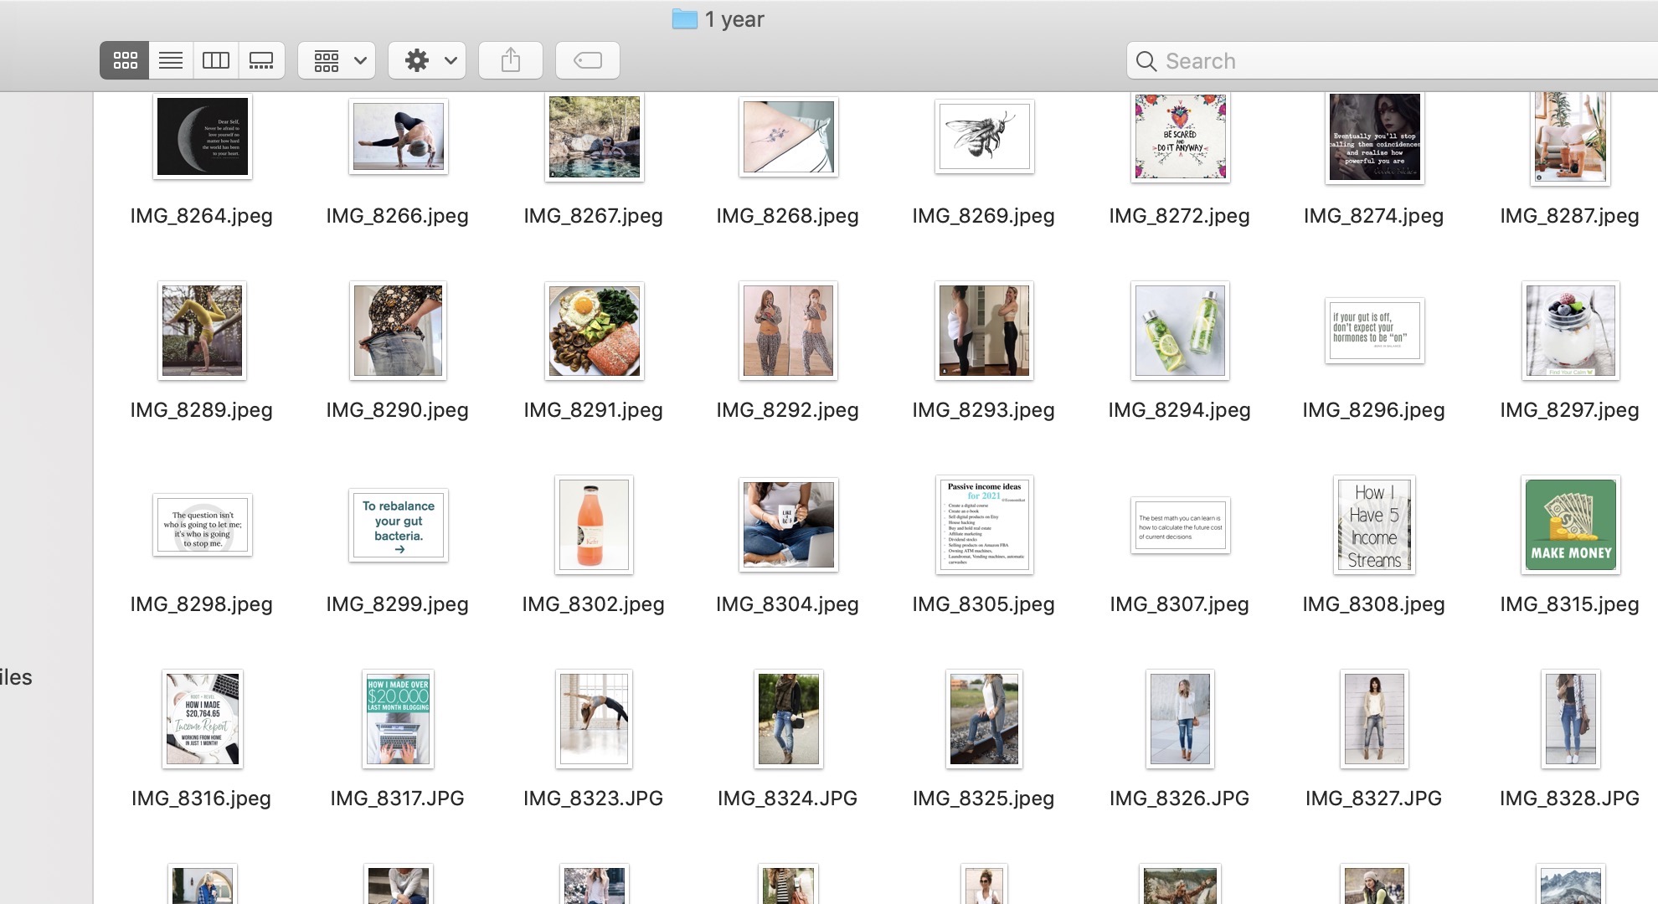Select the handstand thumbnail IMG_8289.jpeg
Image resolution: width=1658 pixels, height=904 pixels.
(203, 331)
